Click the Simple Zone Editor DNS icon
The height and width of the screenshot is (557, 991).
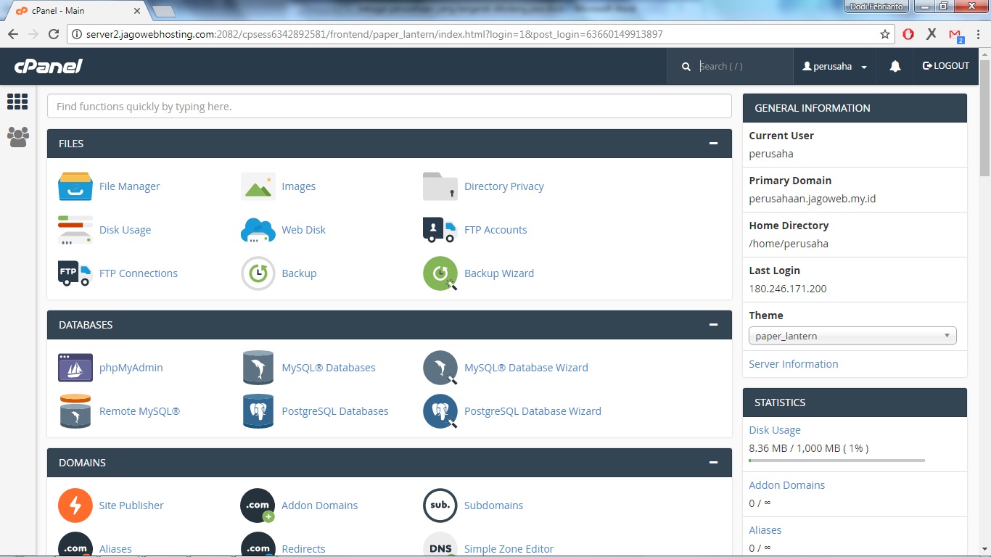click(x=440, y=545)
